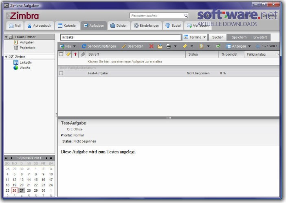Click the green mark-completed checkmark icon

[218, 46]
